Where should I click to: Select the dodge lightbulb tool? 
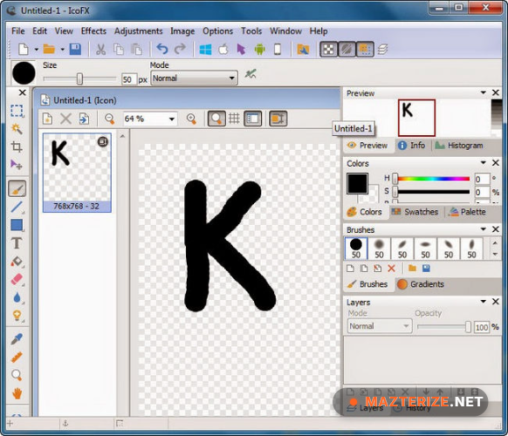coord(17,316)
